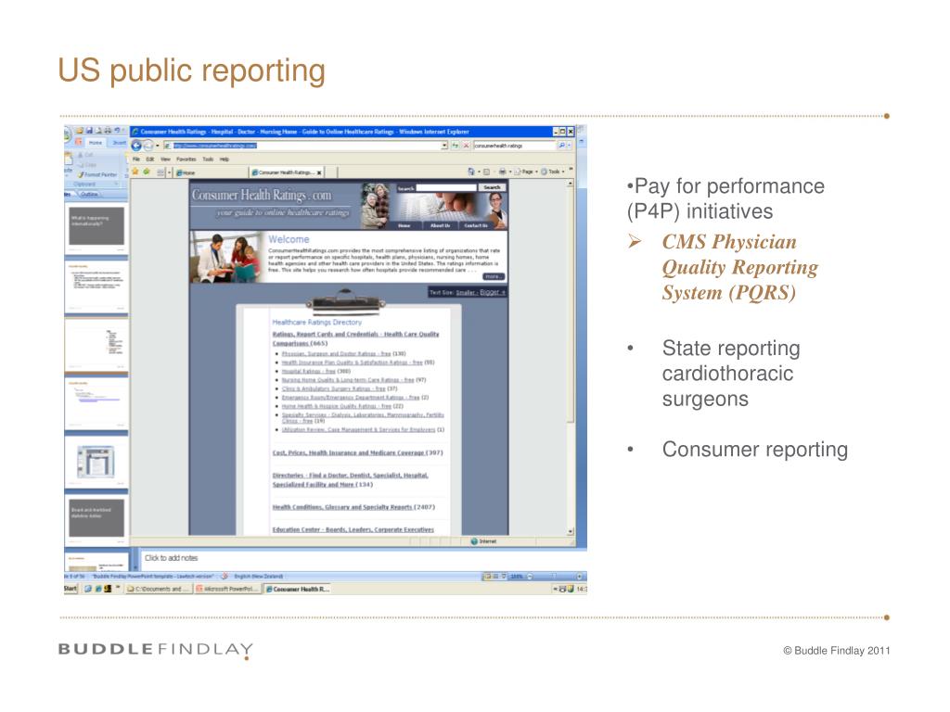The width and height of the screenshot is (950, 712).
Task: Adjust the PowerPoint zoom slider
Action: point(555,577)
